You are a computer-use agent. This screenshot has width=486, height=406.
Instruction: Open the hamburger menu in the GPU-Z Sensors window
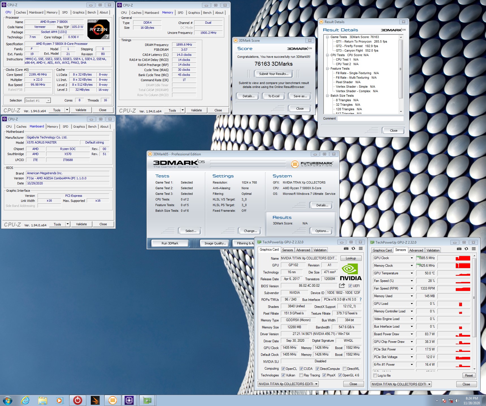pos(474,249)
